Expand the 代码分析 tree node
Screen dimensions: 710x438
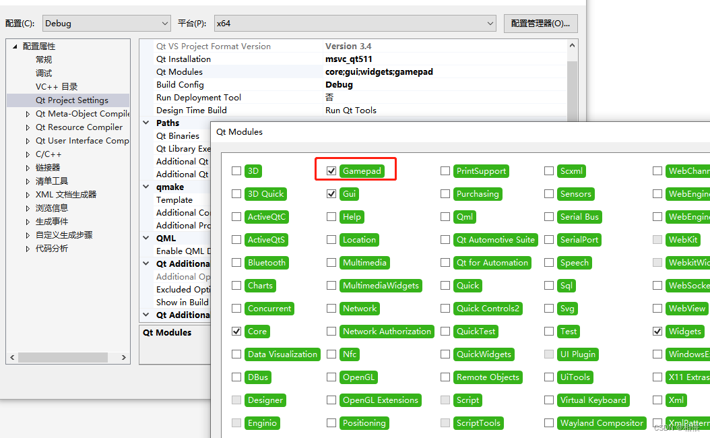click(x=28, y=249)
